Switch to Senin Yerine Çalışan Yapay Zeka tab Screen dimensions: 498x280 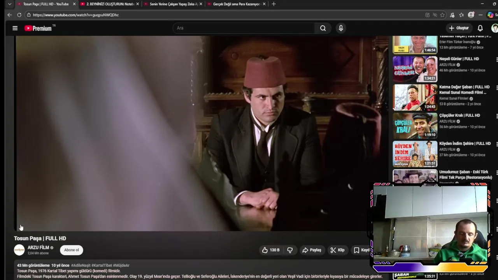(x=173, y=4)
